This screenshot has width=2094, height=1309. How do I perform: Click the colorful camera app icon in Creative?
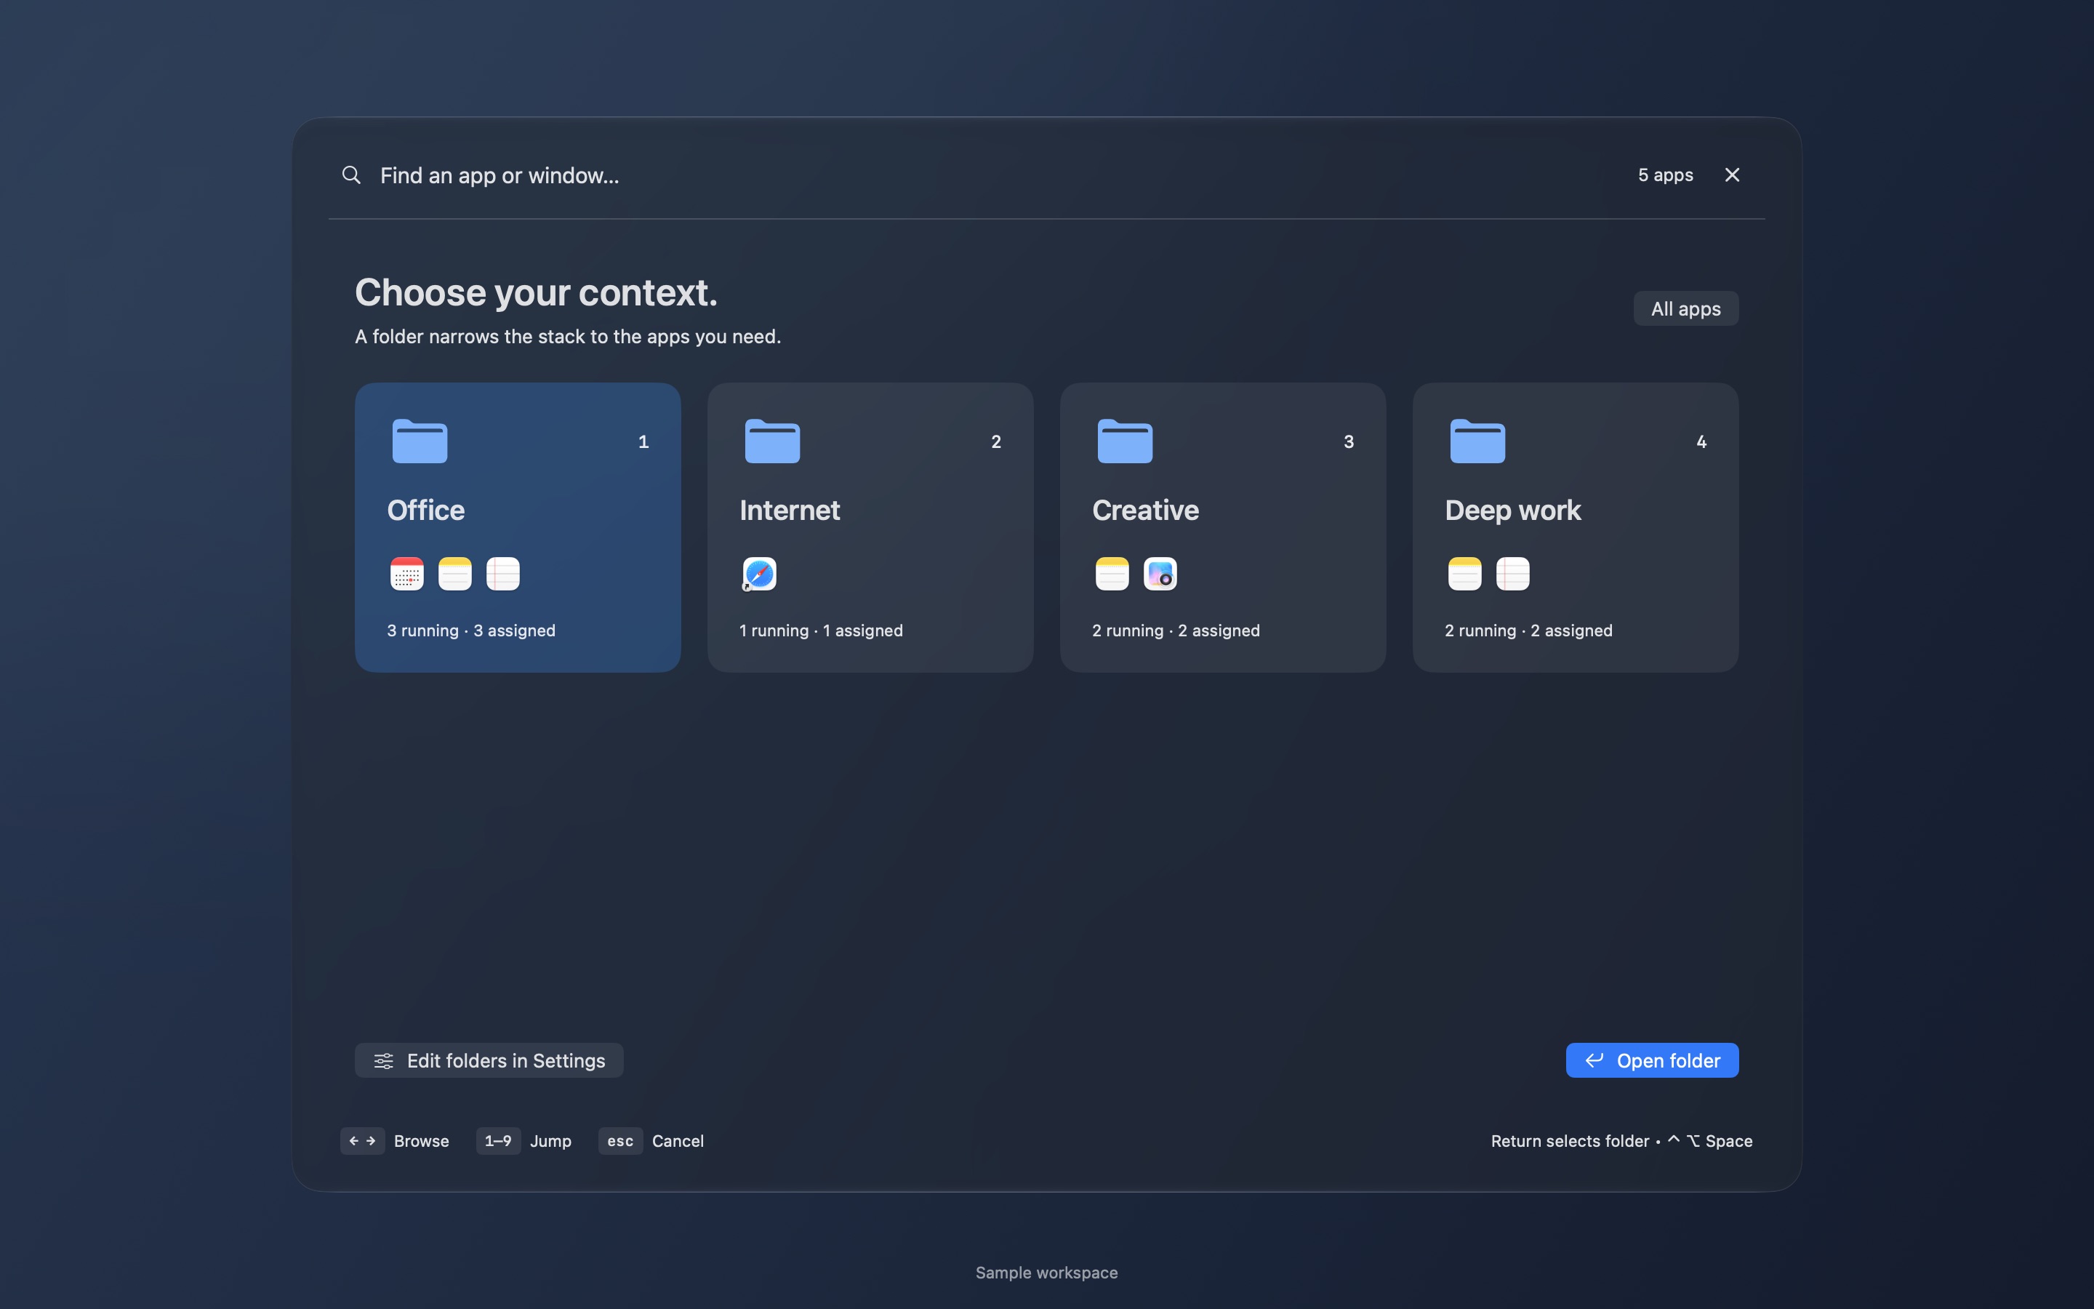tap(1160, 574)
